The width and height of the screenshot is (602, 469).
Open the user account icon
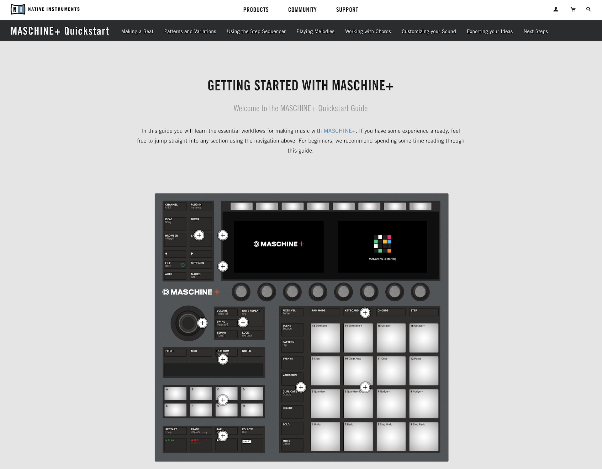[x=556, y=9]
